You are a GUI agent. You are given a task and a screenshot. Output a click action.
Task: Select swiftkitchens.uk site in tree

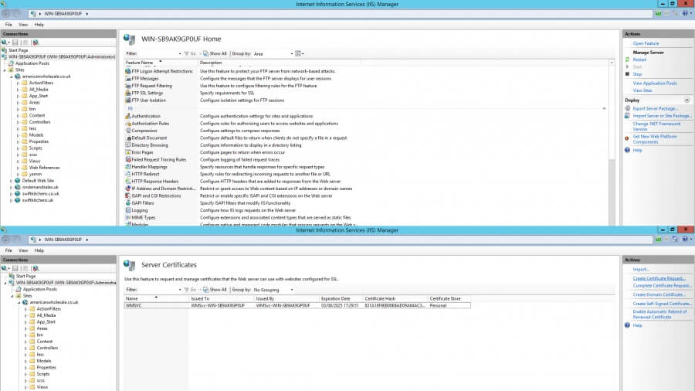coord(37,200)
